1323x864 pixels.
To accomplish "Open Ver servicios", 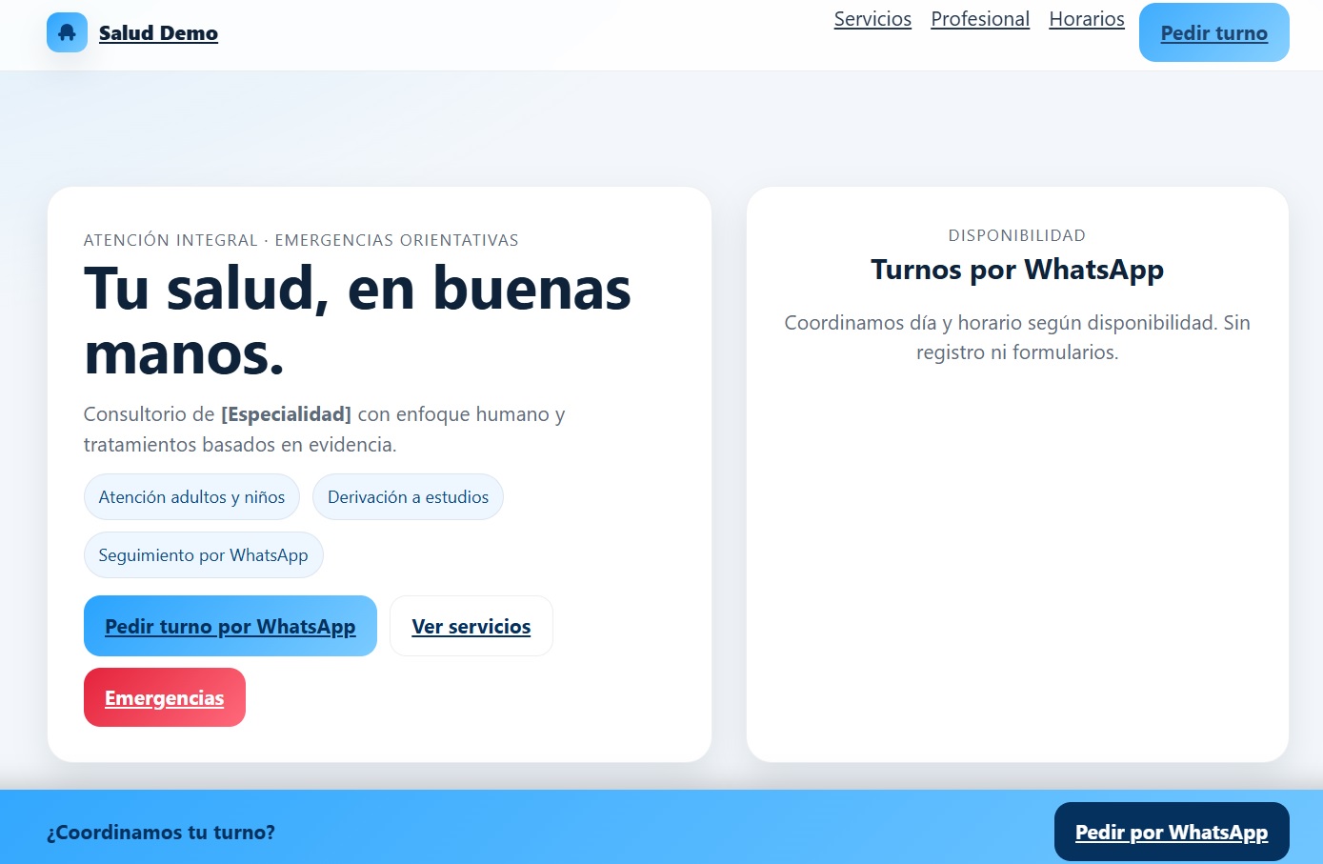I will (x=471, y=626).
